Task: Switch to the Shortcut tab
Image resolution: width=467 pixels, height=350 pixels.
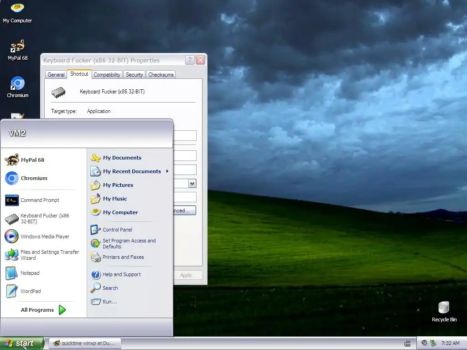Action: click(79, 74)
